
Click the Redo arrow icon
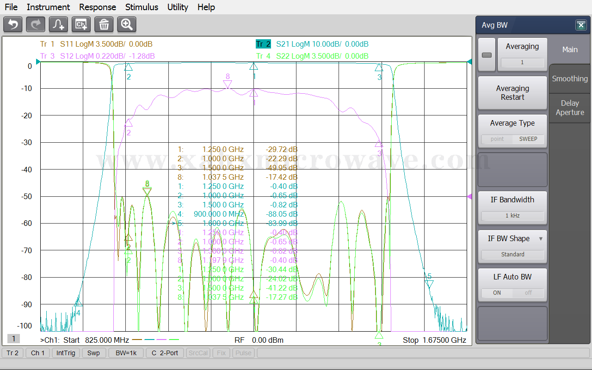[x=36, y=24]
